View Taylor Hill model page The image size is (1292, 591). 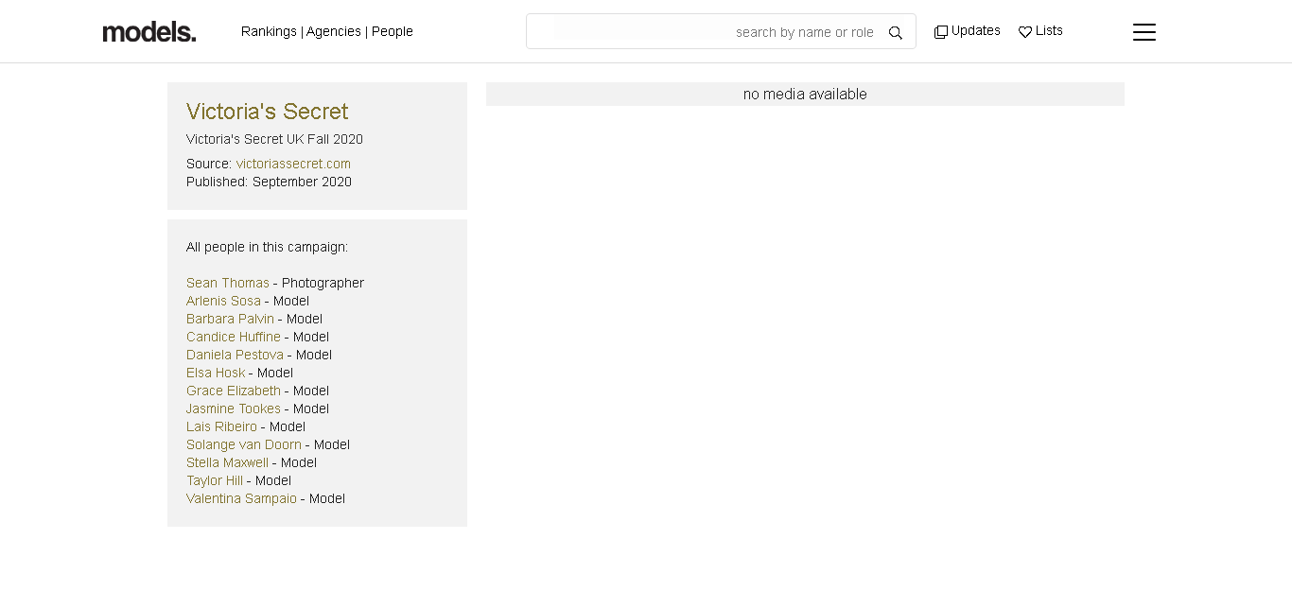coord(214,480)
